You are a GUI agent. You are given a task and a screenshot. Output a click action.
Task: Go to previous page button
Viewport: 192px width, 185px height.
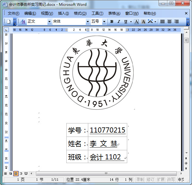[186, 158]
